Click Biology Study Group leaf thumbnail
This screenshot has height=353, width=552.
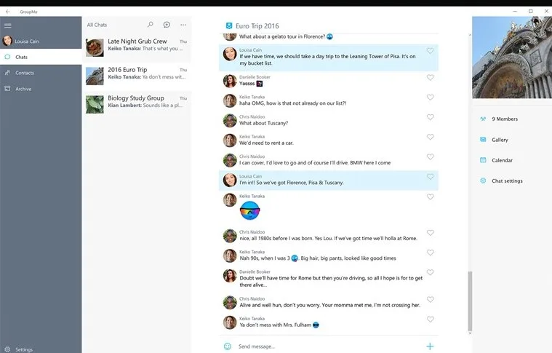click(x=95, y=104)
